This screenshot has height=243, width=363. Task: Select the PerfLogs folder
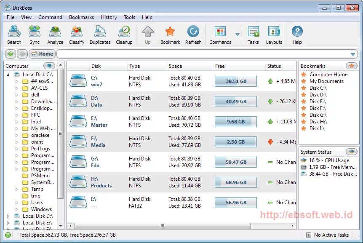[40, 149]
